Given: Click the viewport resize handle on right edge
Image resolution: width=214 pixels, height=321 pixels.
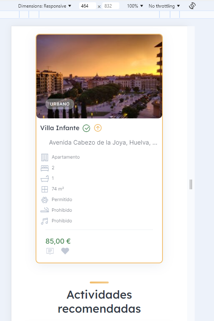Looking at the screenshot, I should pos(191,184).
